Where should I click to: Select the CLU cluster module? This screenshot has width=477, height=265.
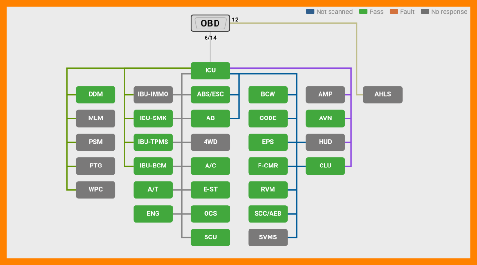coord(325,166)
